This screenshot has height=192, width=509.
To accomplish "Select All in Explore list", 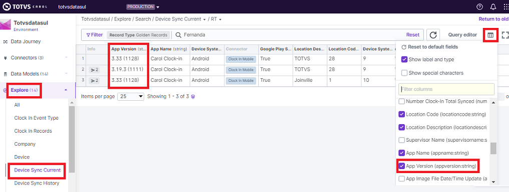I will point(17,105).
